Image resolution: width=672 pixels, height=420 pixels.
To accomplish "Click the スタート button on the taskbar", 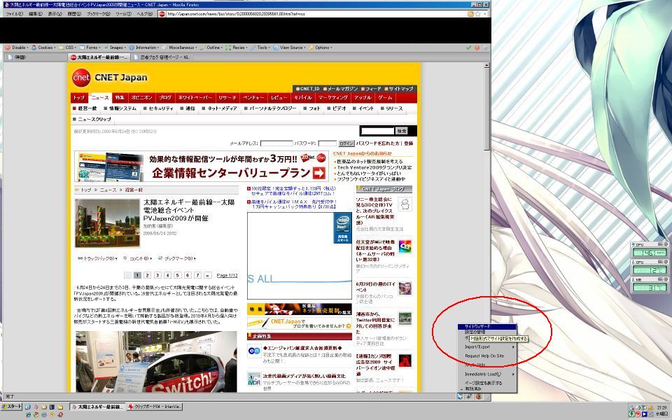I will point(12,406).
